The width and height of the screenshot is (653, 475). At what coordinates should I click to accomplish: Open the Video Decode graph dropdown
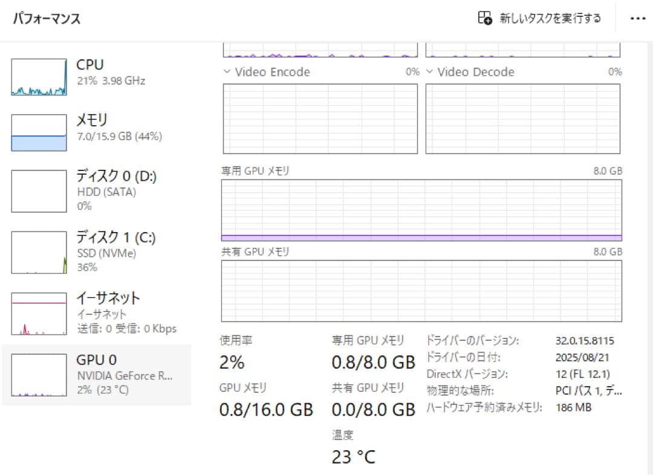[429, 72]
